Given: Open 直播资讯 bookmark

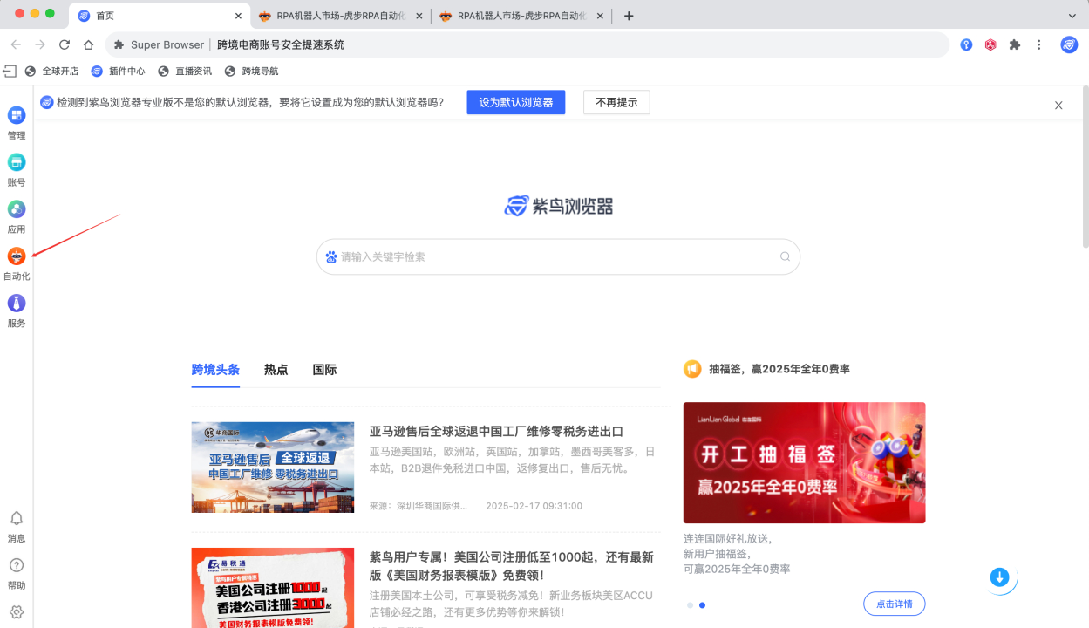Looking at the screenshot, I should [185, 71].
